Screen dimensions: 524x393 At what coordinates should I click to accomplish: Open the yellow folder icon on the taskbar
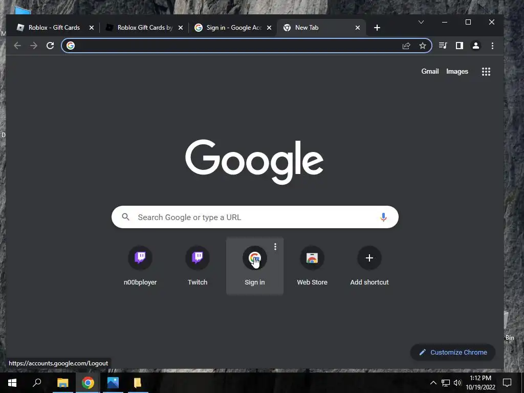[137, 383]
